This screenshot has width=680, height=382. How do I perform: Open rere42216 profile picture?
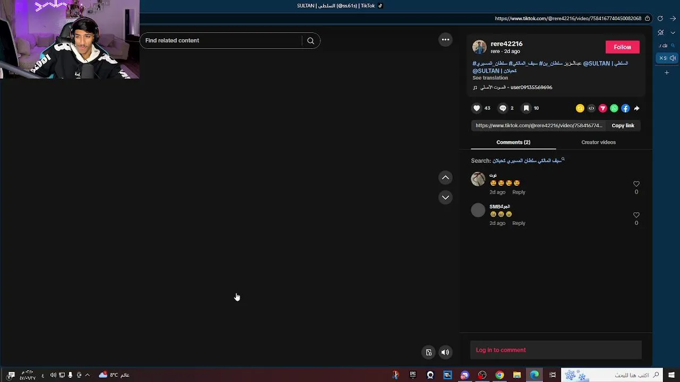point(479,47)
